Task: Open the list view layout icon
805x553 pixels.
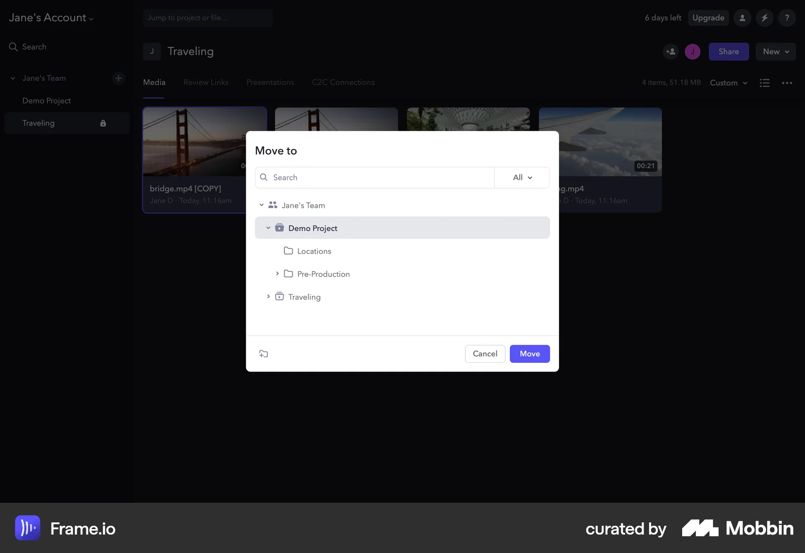Action: 765,83
